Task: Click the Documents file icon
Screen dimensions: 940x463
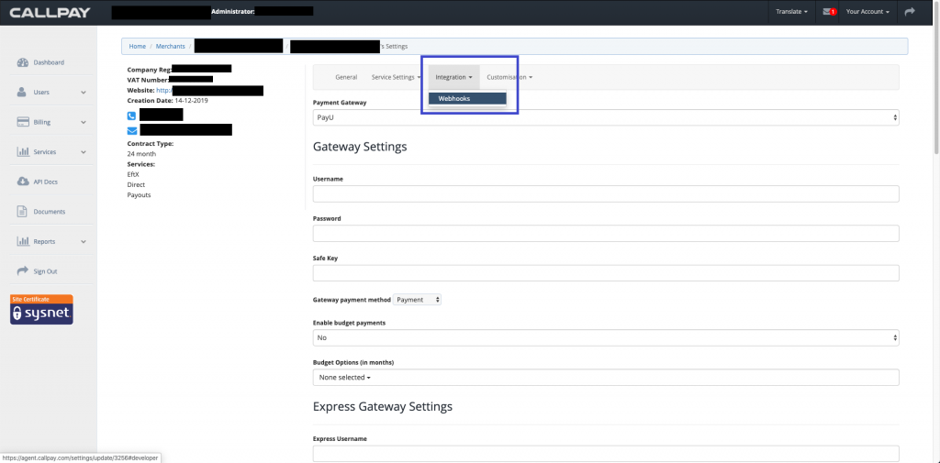Action: (23, 212)
